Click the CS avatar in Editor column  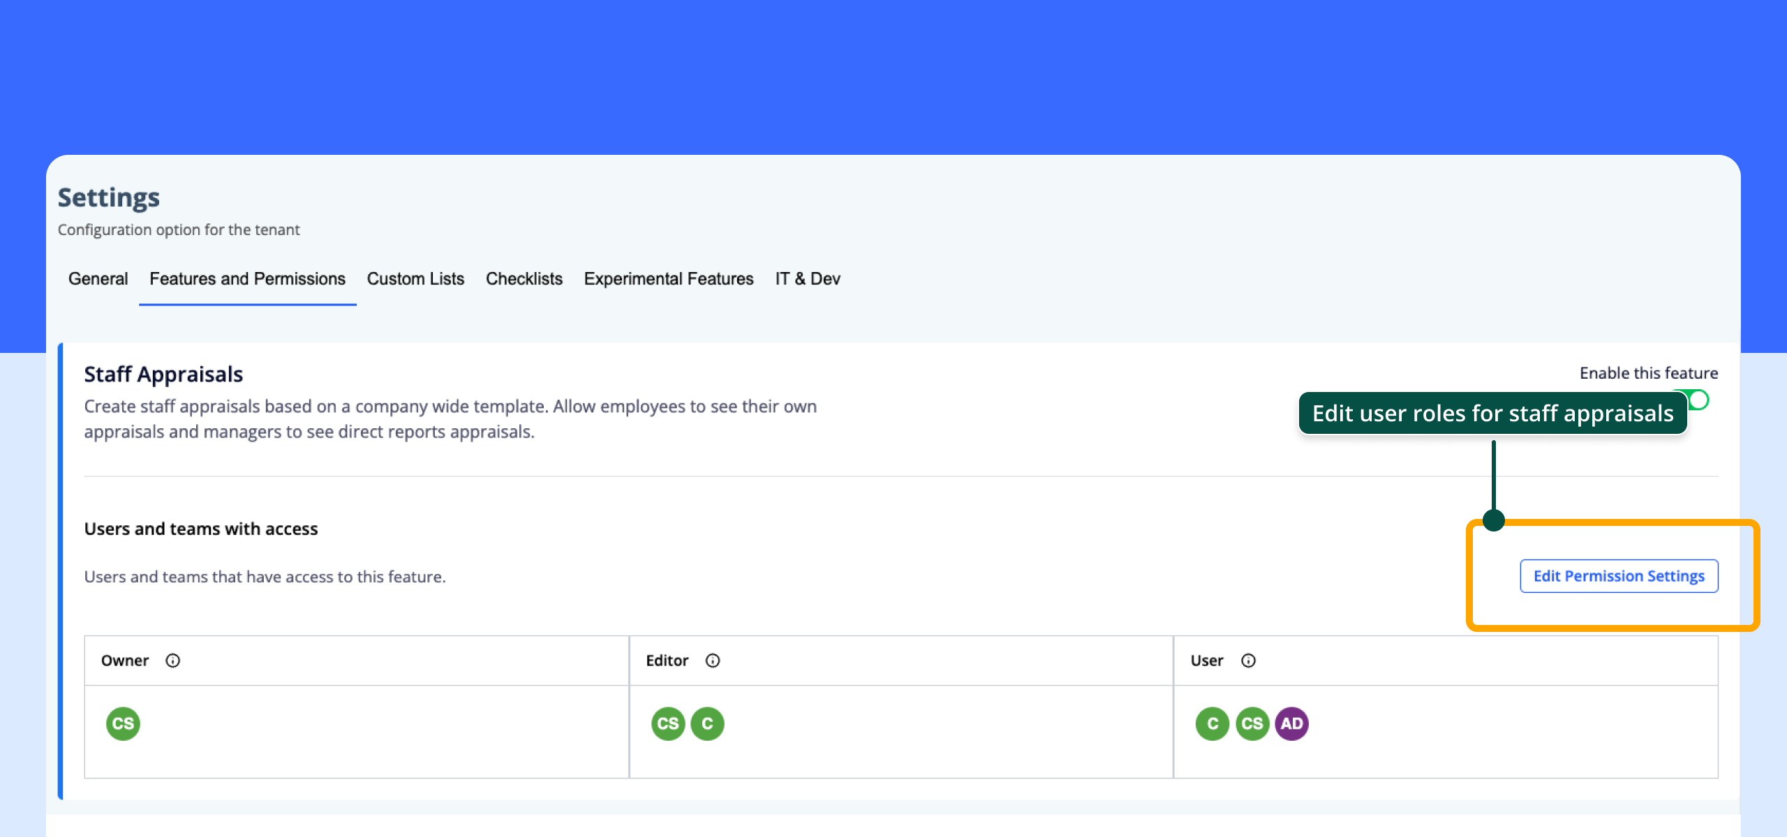667,723
